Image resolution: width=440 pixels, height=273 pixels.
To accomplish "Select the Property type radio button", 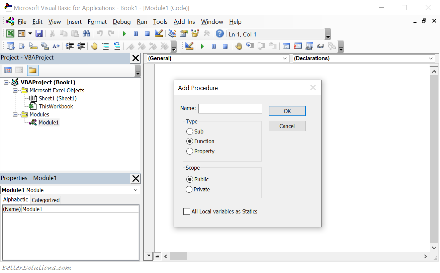I will click(190, 151).
